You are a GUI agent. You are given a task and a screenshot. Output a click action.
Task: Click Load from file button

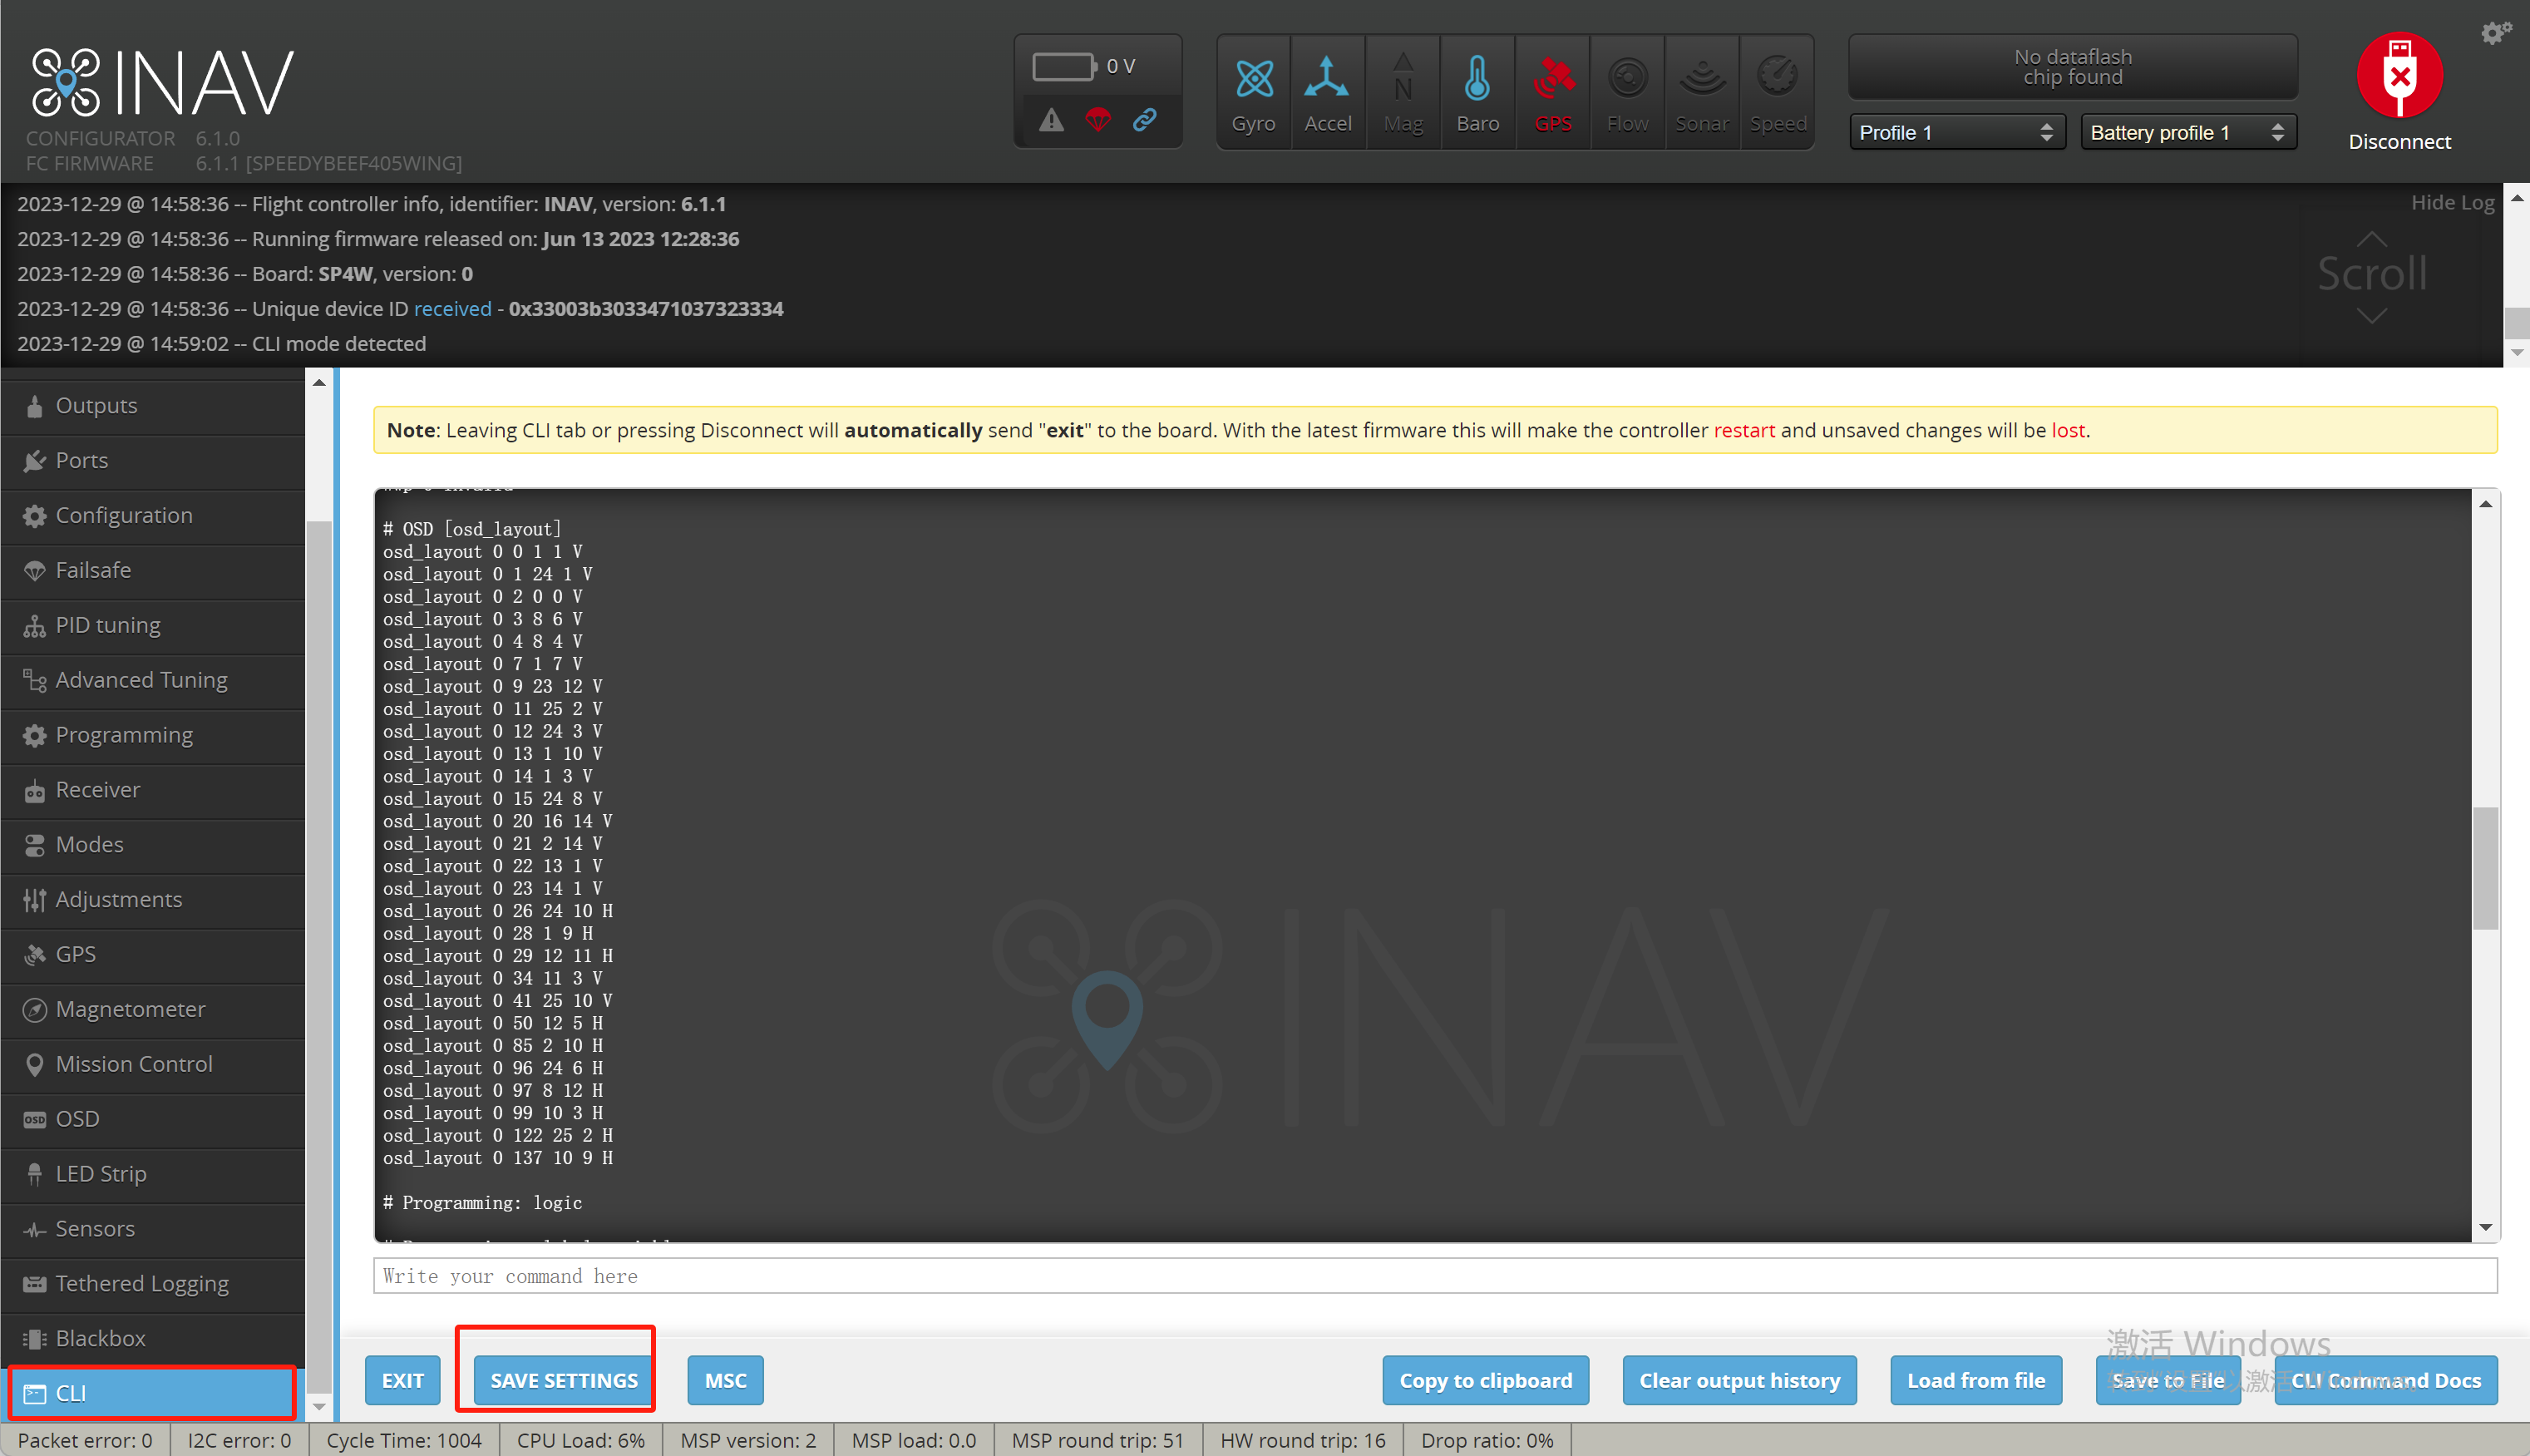tap(1976, 1380)
